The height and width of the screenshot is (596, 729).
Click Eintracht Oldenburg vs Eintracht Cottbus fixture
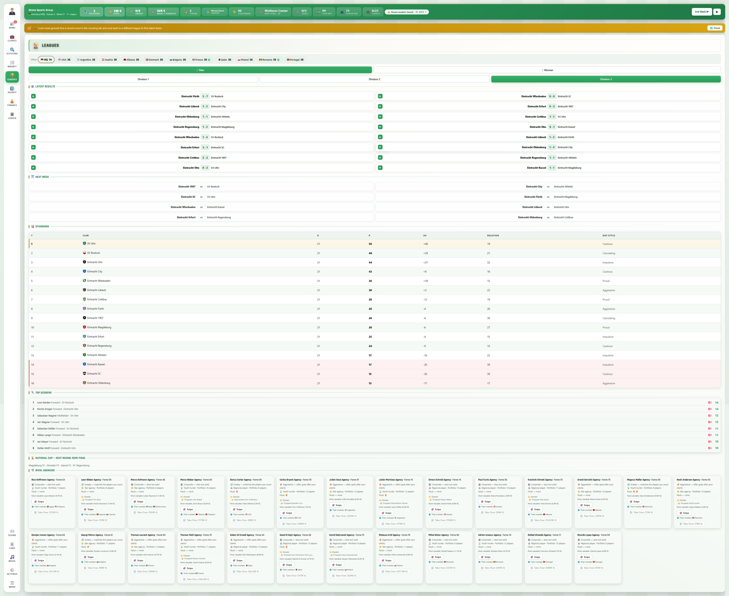(548, 217)
